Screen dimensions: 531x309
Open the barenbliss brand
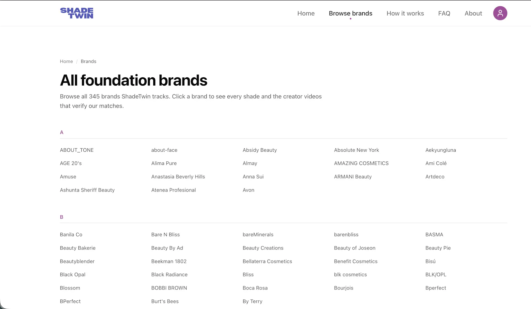[346, 234]
